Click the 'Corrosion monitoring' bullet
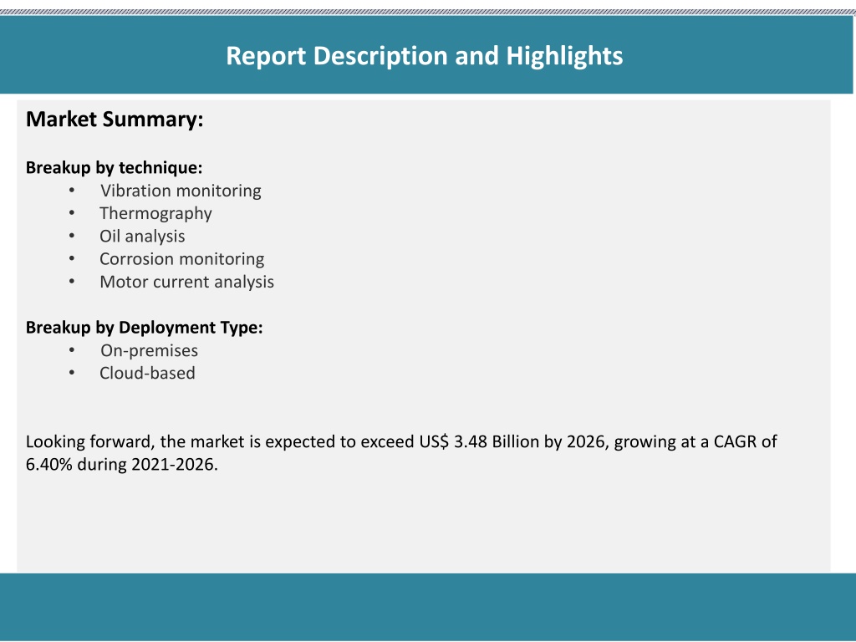The width and height of the screenshot is (856, 642). [181, 259]
